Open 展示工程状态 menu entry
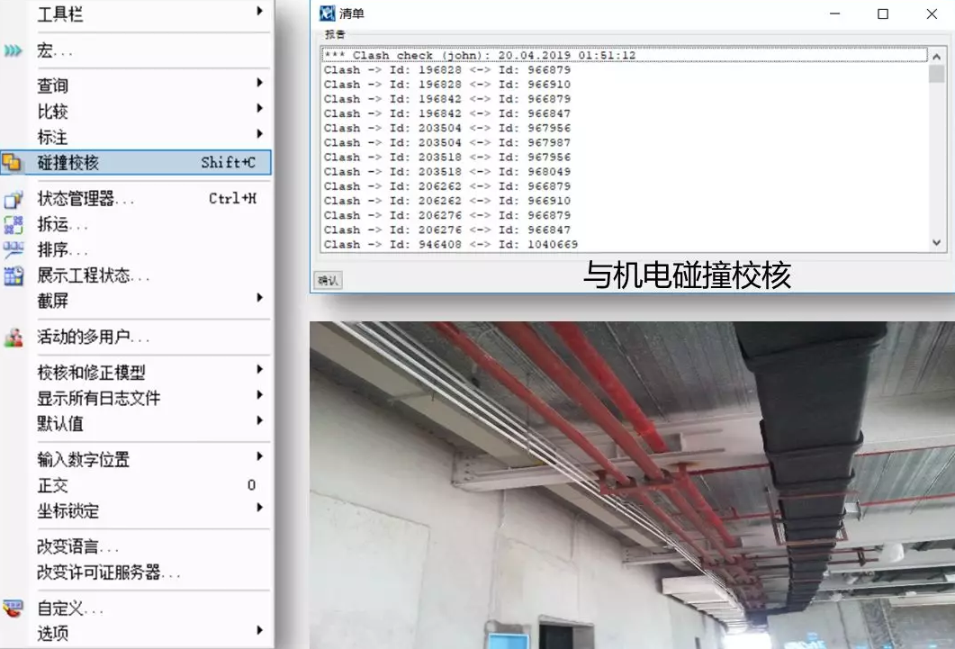 click(136, 275)
